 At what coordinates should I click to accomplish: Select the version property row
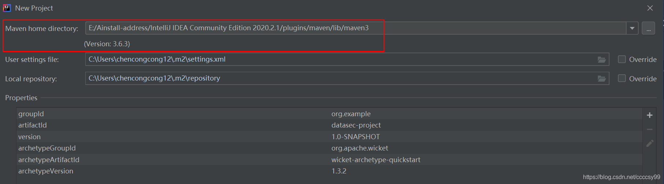point(330,137)
